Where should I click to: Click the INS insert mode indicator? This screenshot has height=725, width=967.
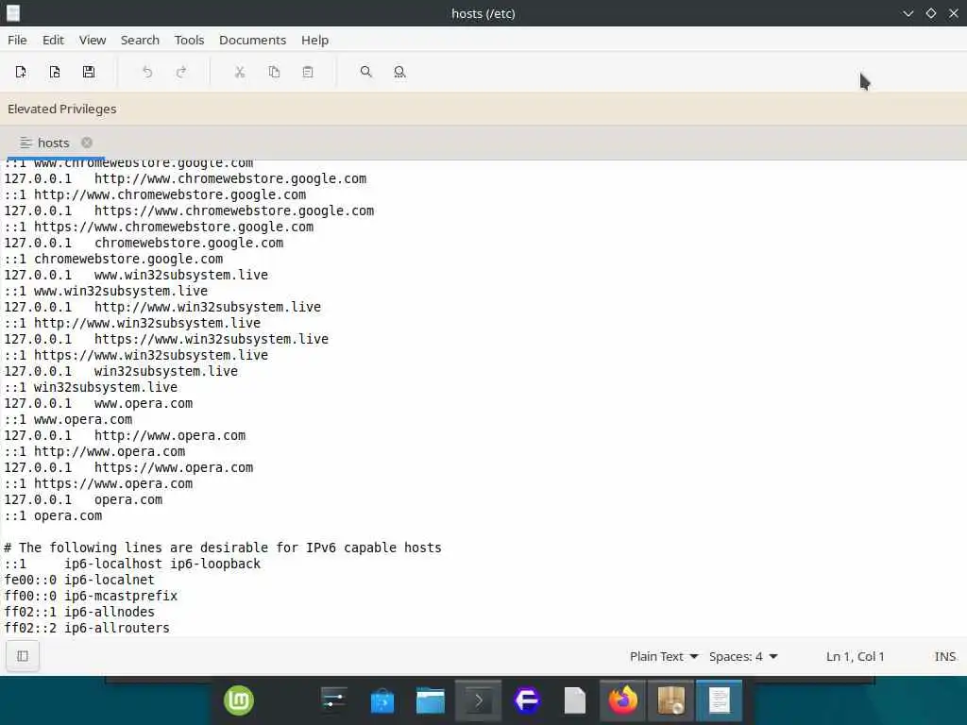tap(944, 657)
